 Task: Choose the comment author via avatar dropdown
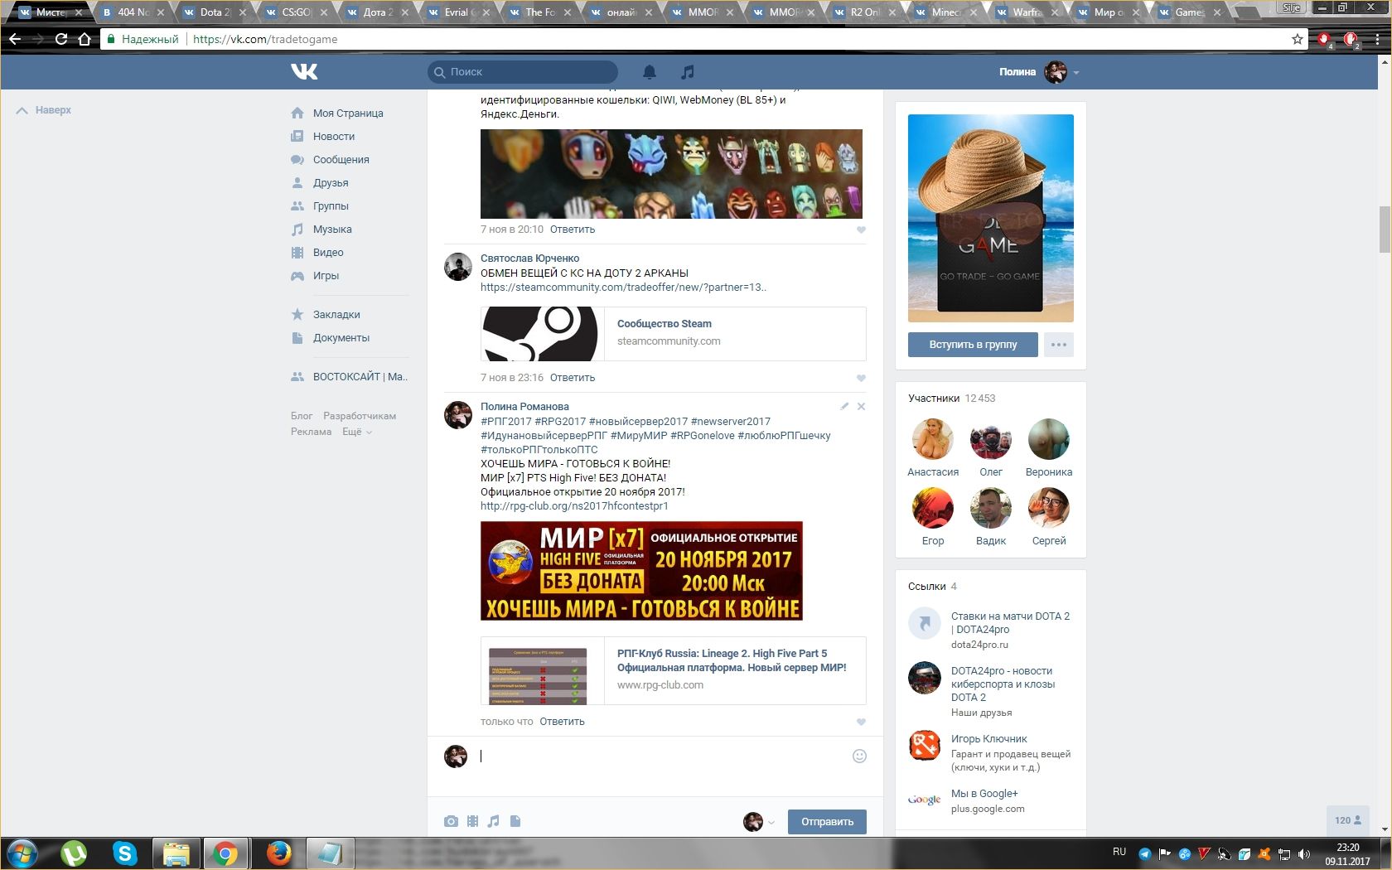point(759,822)
